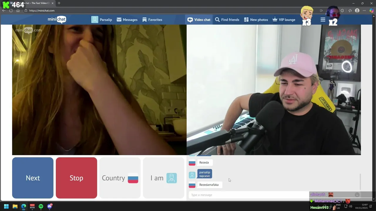Screen dimensions: 376x211
Task: Click the Next button
Action: (x=33, y=178)
